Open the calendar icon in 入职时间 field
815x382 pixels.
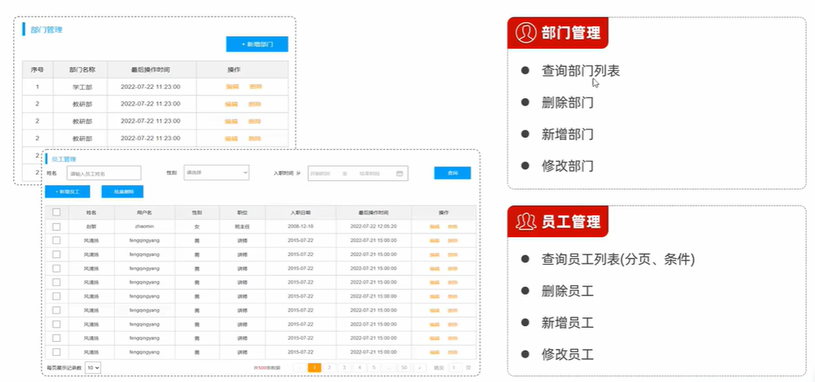pyautogui.click(x=400, y=173)
